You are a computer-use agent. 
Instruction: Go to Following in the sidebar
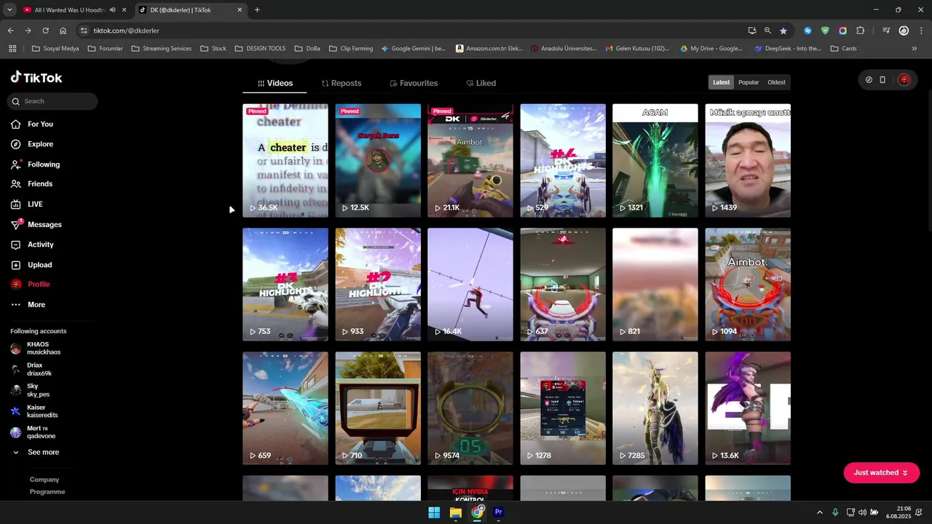coord(35,164)
